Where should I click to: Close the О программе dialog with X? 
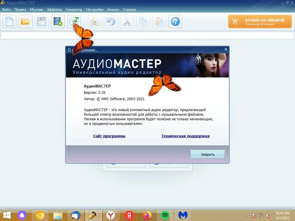point(226,49)
